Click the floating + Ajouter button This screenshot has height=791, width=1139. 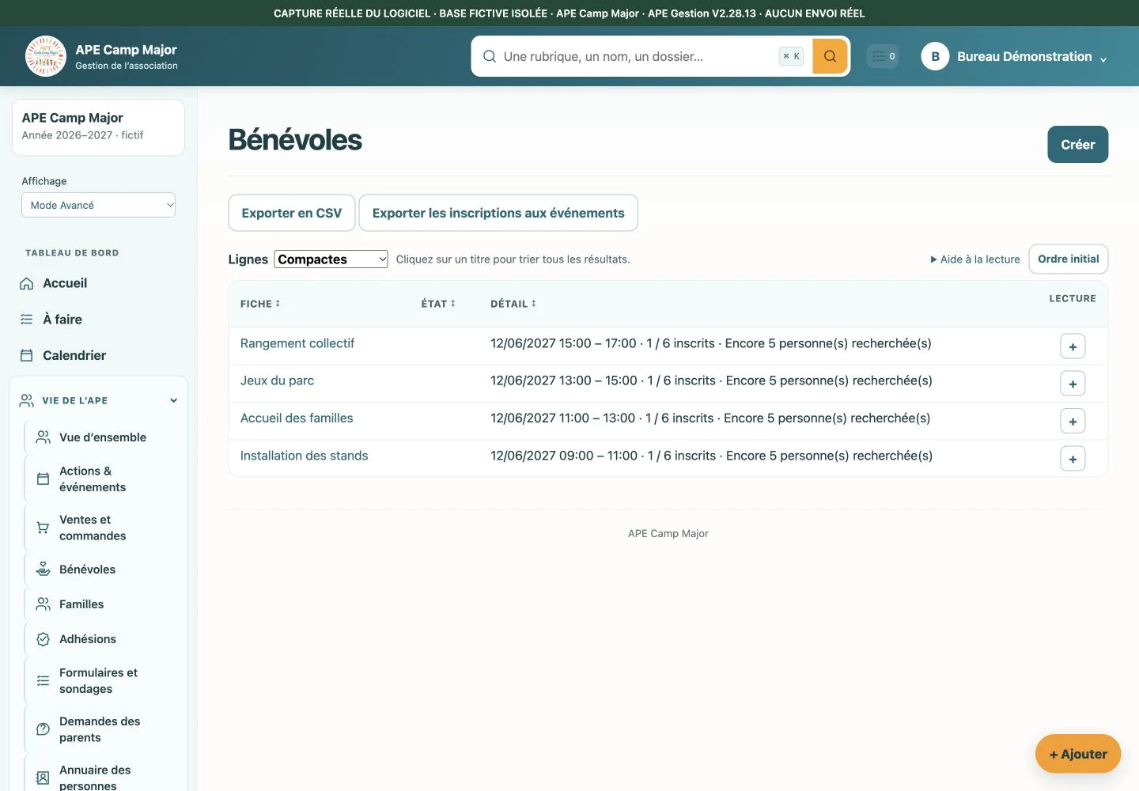[x=1077, y=754]
